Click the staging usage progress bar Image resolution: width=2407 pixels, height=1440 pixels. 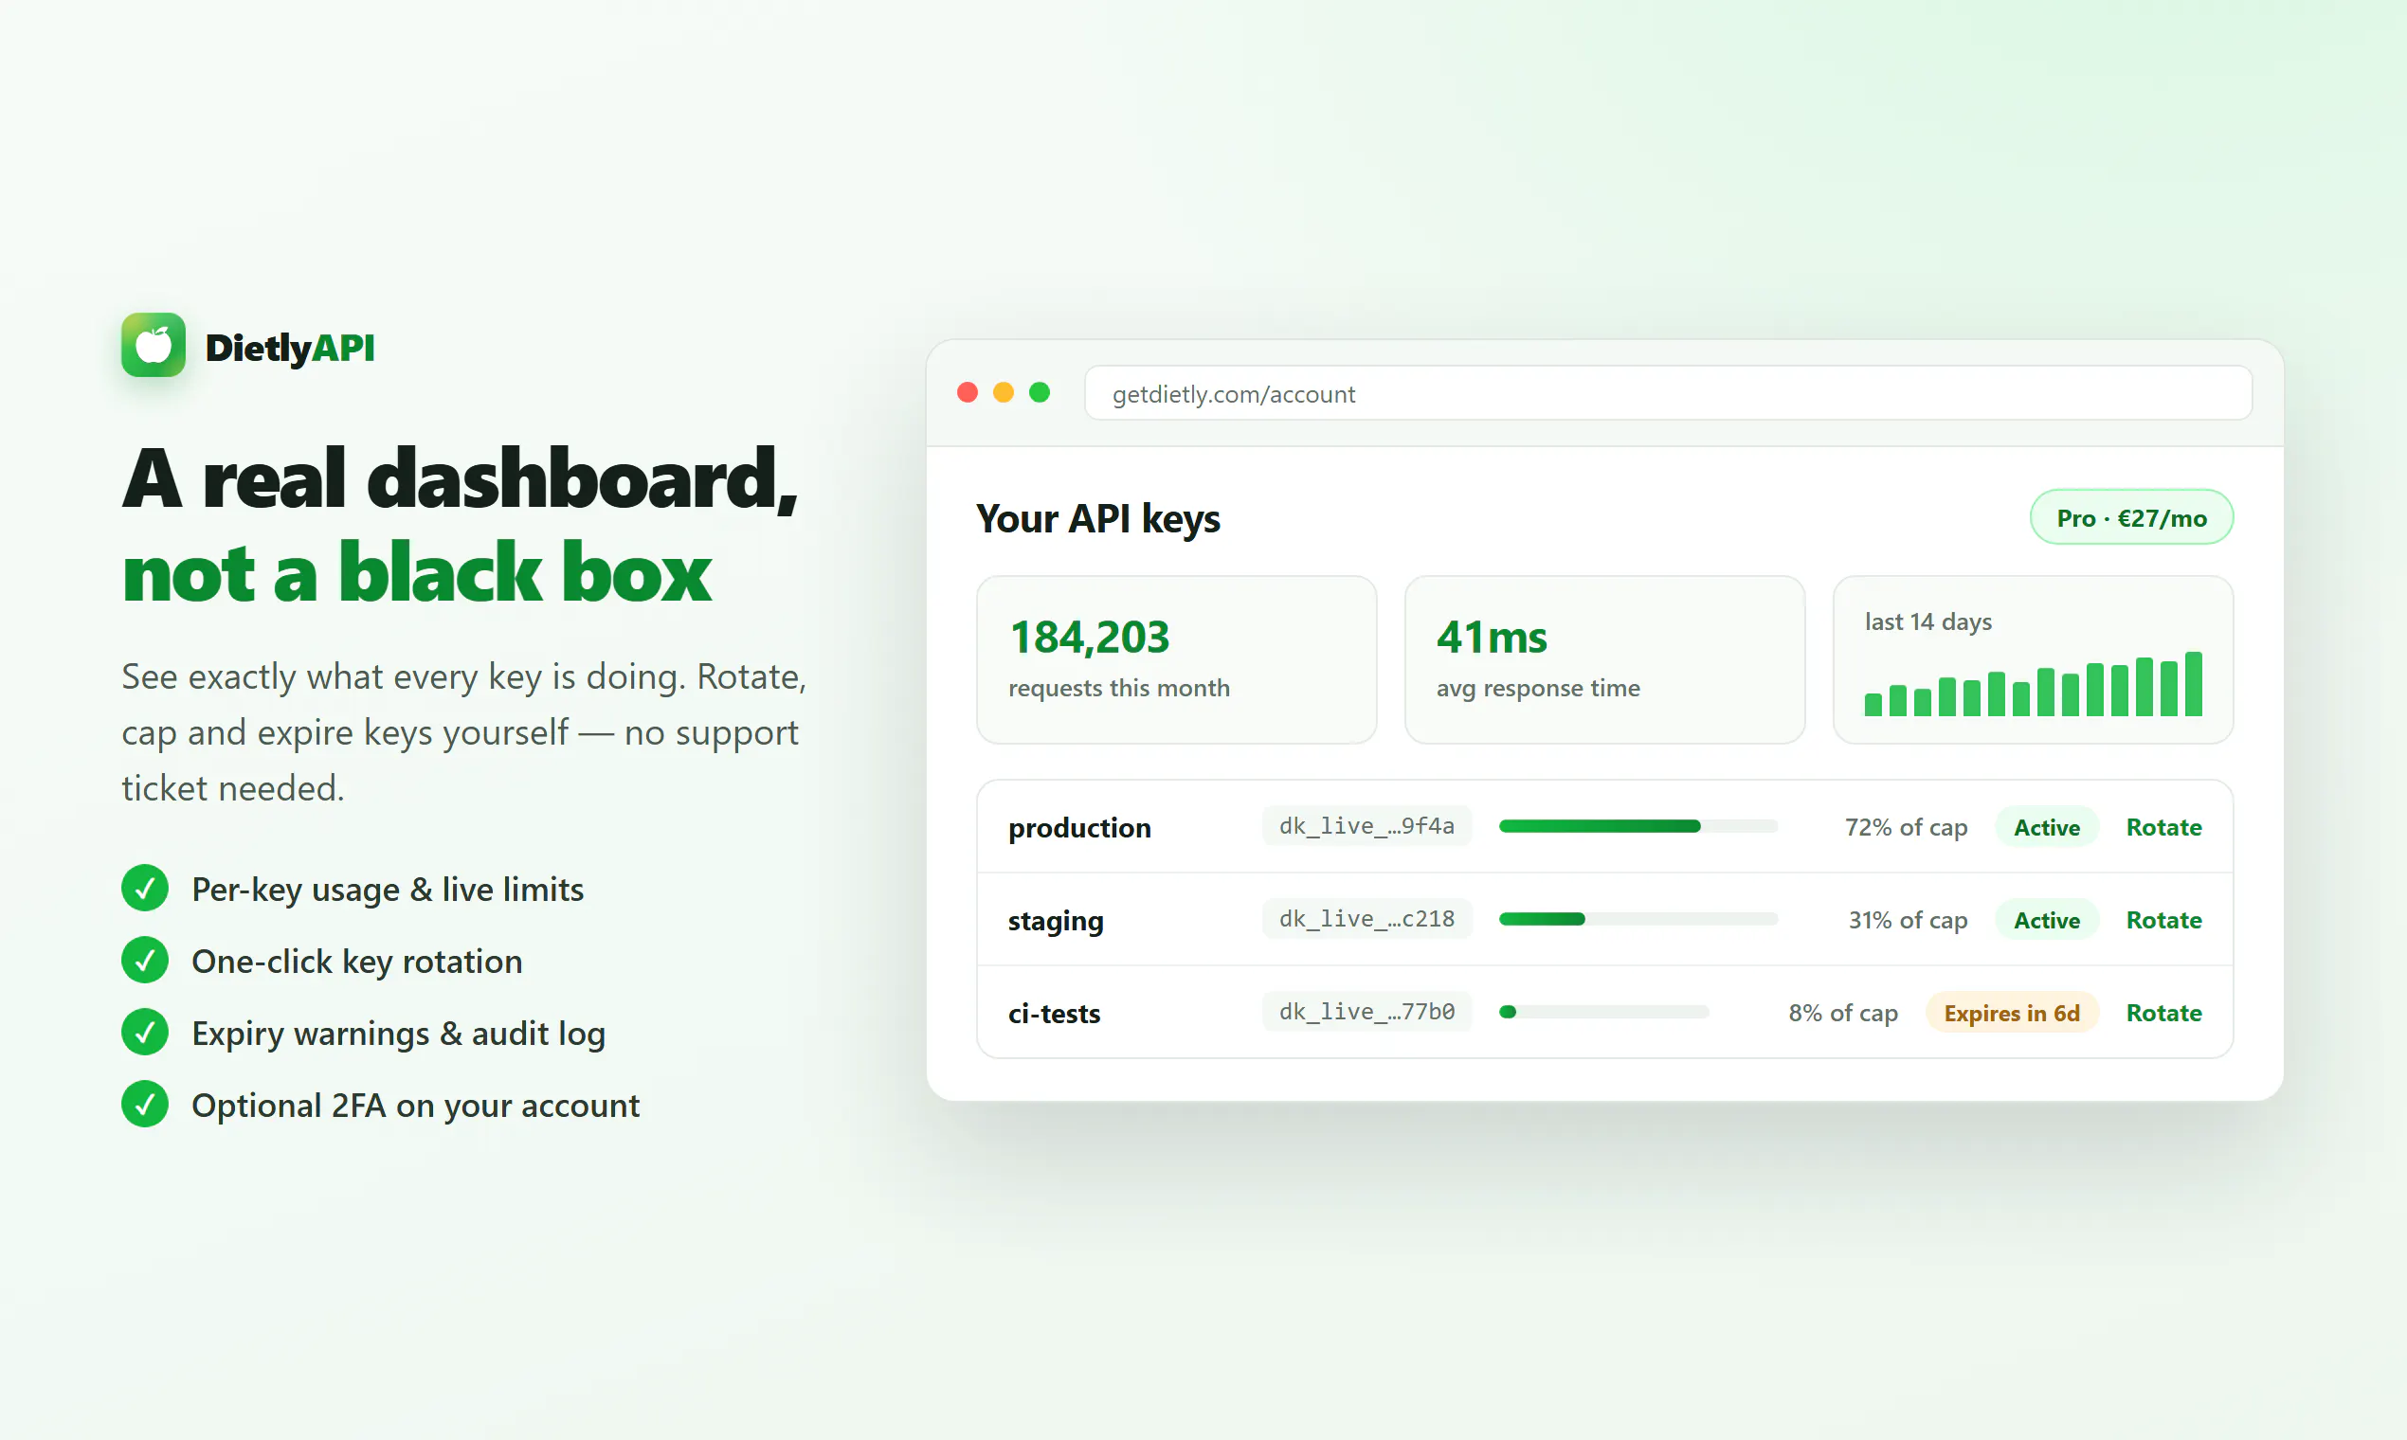pos(1638,919)
